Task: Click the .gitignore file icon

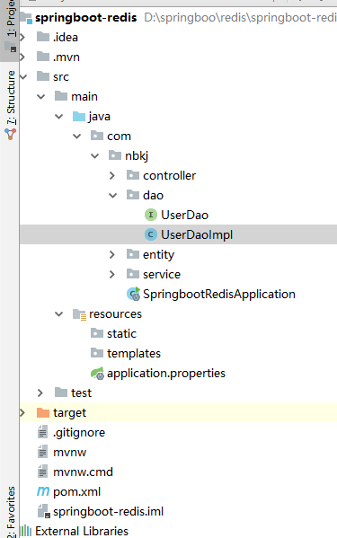Action: pyautogui.click(x=42, y=432)
